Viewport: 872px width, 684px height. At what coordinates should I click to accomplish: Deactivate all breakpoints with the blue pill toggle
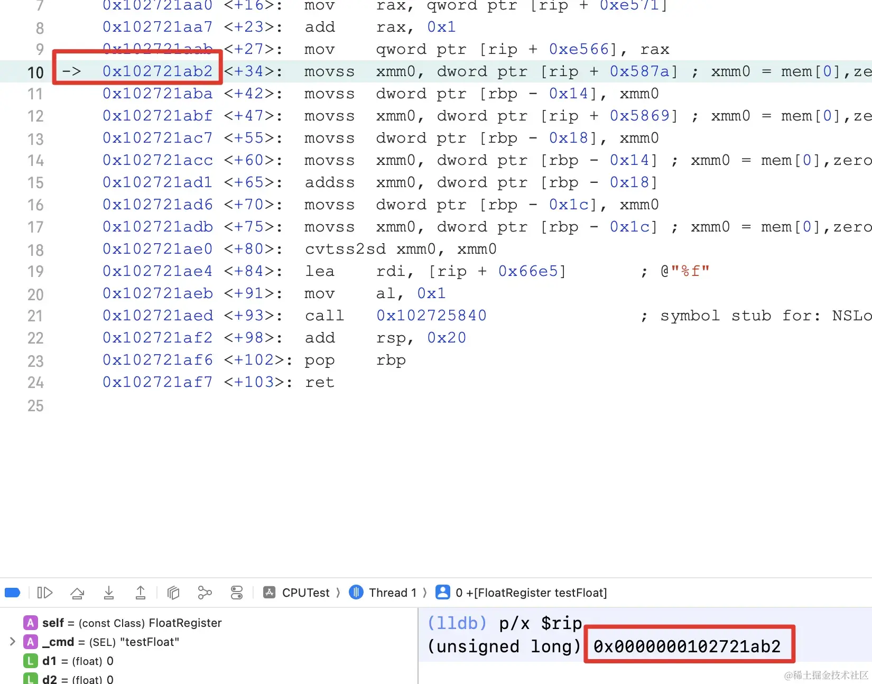[12, 592]
